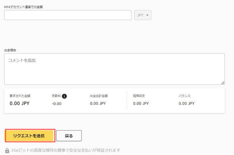The image size is (234, 155).
Task: Click the padlock security icon
Action: click(7, 150)
